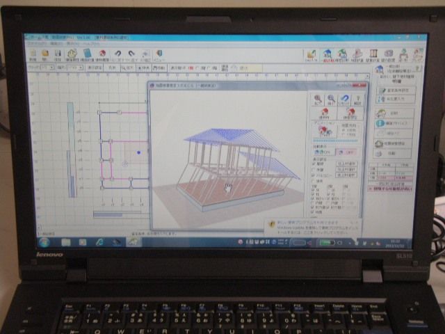Click the button below the pencil-icon button
The width and height of the screenshot is (445, 334).
click(x=396, y=99)
